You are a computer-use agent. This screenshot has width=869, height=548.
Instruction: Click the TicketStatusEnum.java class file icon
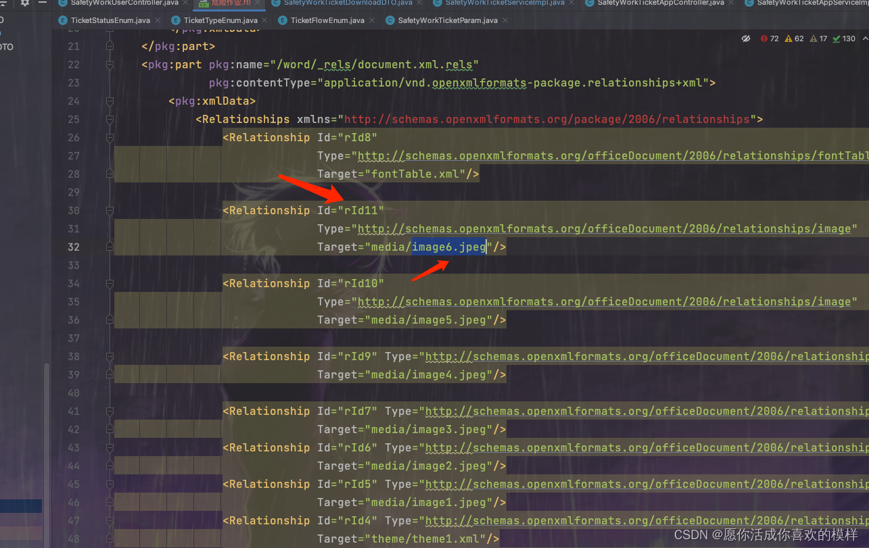[x=64, y=20]
